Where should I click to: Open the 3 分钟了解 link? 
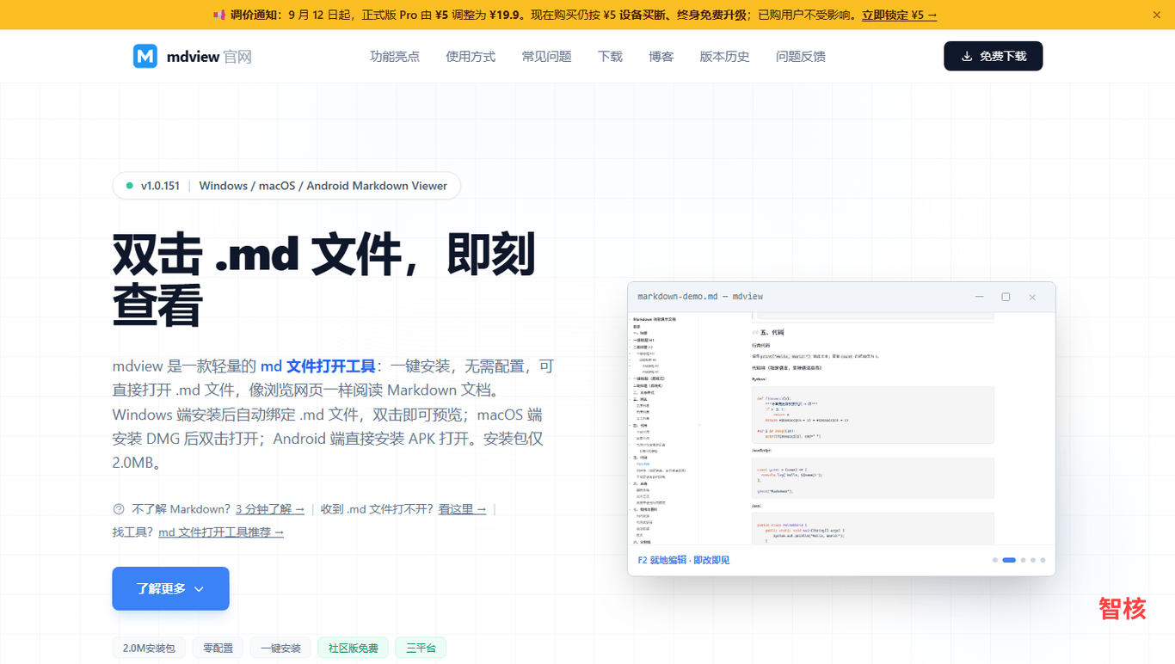(270, 509)
